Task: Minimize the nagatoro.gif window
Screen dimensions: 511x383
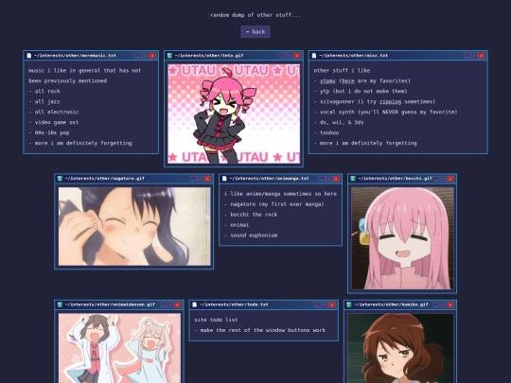Action: 193,179
